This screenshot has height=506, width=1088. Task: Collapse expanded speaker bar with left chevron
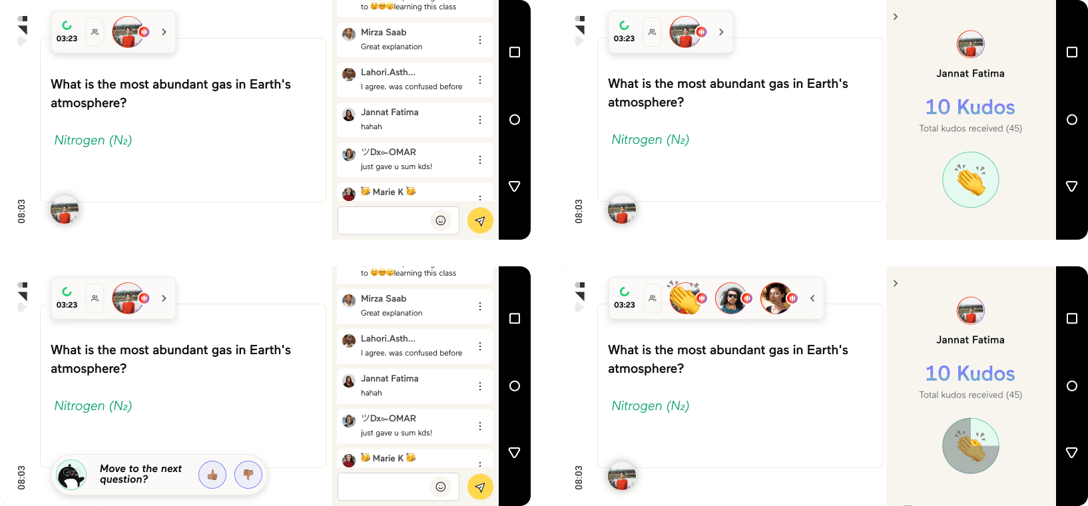point(812,298)
